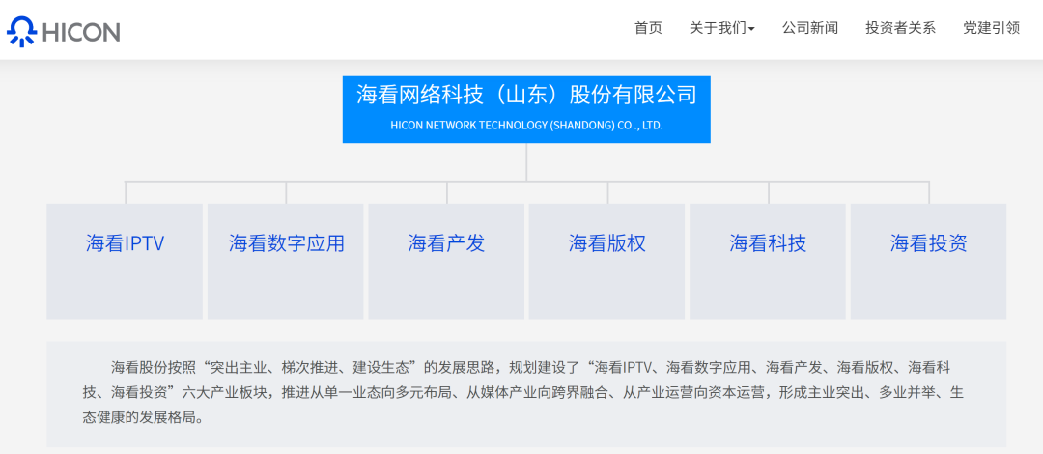
Task: Navigate to 投资者关系
Action: (900, 28)
